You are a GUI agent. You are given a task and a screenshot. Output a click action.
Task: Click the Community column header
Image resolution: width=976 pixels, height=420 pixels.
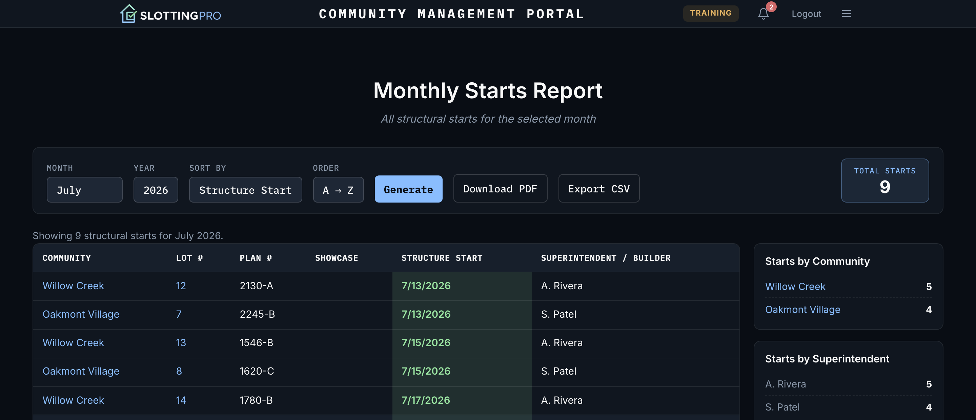click(x=67, y=258)
